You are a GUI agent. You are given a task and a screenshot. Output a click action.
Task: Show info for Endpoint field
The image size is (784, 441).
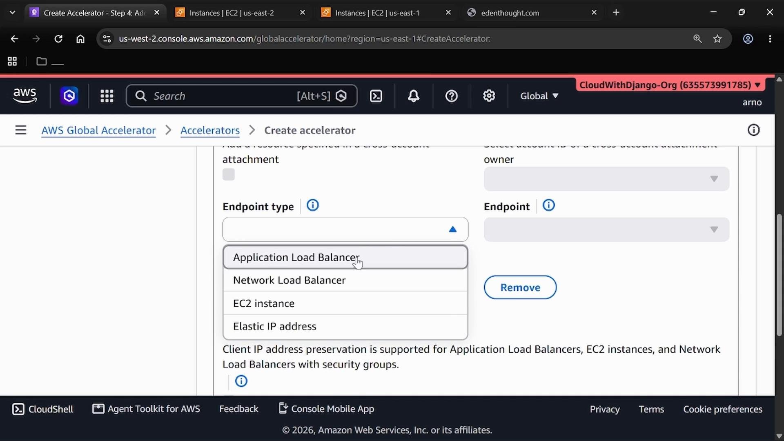[x=548, y=205]
